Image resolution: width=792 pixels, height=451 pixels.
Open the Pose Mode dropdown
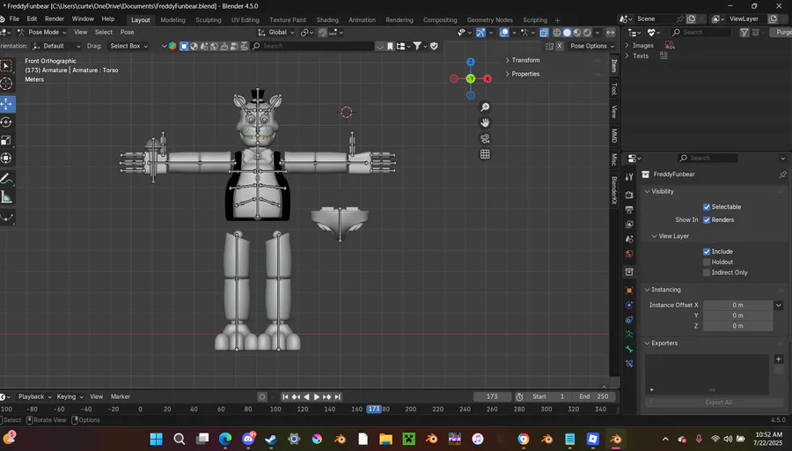(x=42, y=32)
